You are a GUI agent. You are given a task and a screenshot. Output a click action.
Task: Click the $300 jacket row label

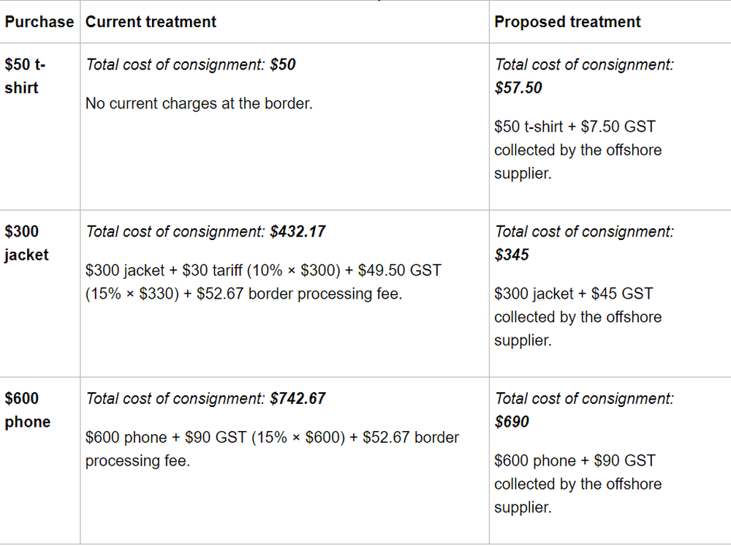click(27, 243)
